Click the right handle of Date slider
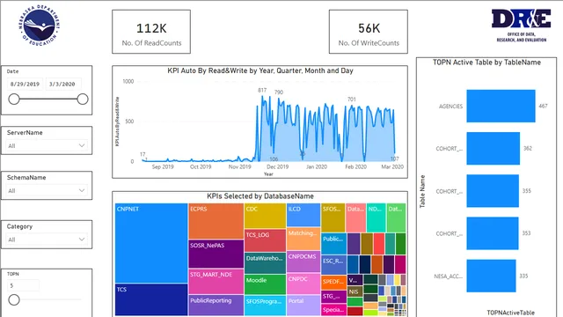This screenshot has width=563, height=317. tap(83, 100)
